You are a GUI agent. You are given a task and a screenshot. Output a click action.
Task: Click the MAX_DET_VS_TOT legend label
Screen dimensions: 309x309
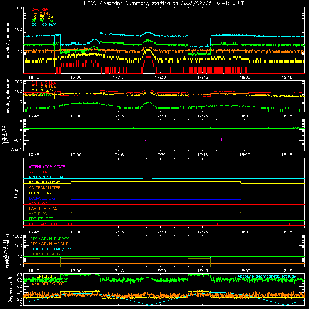point(48,284)
